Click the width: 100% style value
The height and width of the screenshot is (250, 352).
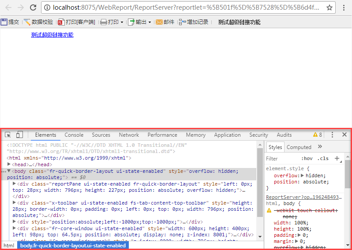301,223
